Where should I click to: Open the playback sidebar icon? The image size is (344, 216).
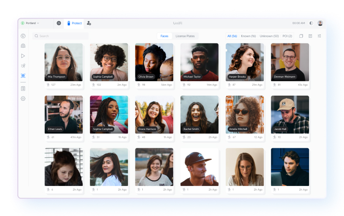pos(23,56)
